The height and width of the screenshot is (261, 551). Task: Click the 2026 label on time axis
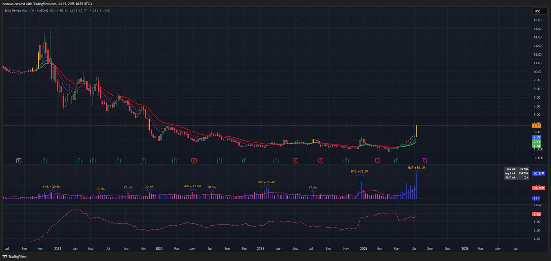click(x=465, y=248)
